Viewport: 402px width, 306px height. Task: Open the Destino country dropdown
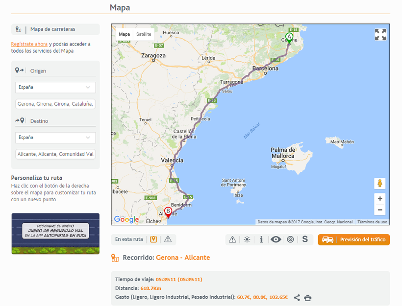[x=55, y=138]
